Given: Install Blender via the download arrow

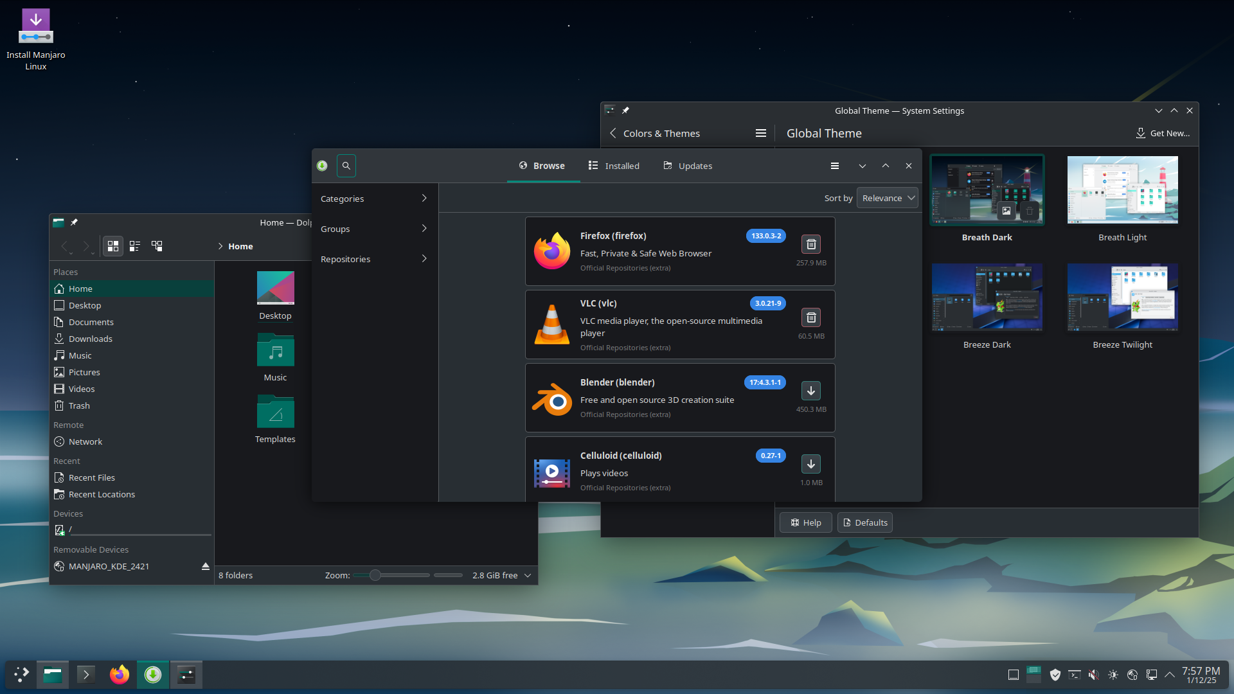Looking at the screenshot, I should tap(811, 391).
